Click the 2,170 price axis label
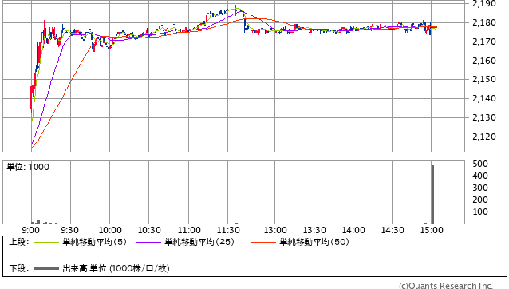The image size is (509, 289). tap(484, 42)
